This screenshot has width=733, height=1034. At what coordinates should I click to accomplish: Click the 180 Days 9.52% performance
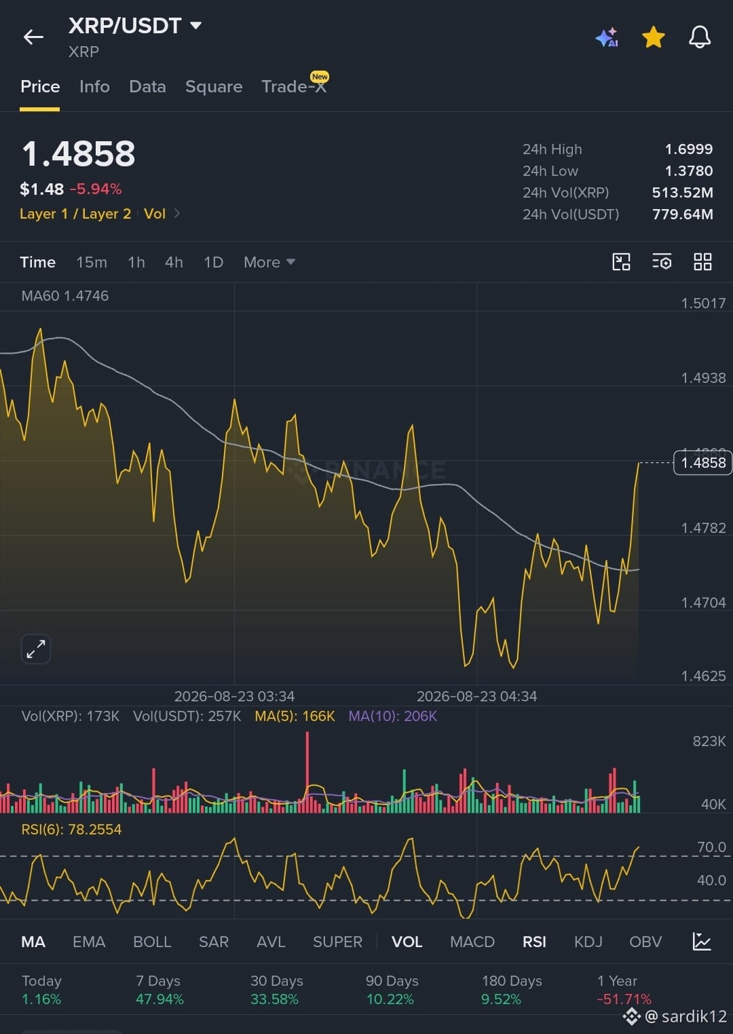[512, 990]
